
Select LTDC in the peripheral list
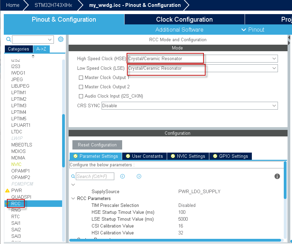coord(17,132)
